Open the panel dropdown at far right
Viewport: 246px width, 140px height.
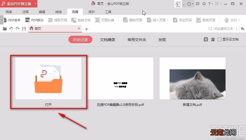click(x=243, y=29)
